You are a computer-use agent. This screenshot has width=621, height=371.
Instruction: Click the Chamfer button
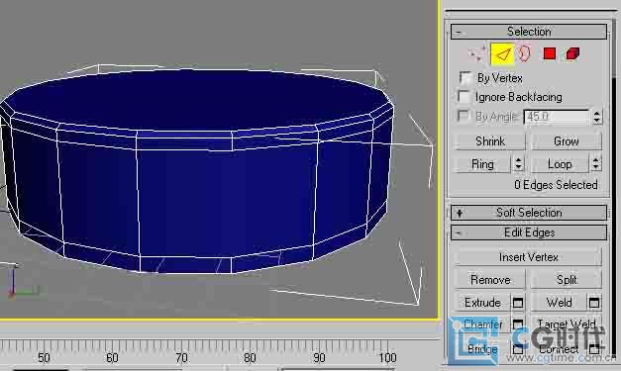(482, 325)
